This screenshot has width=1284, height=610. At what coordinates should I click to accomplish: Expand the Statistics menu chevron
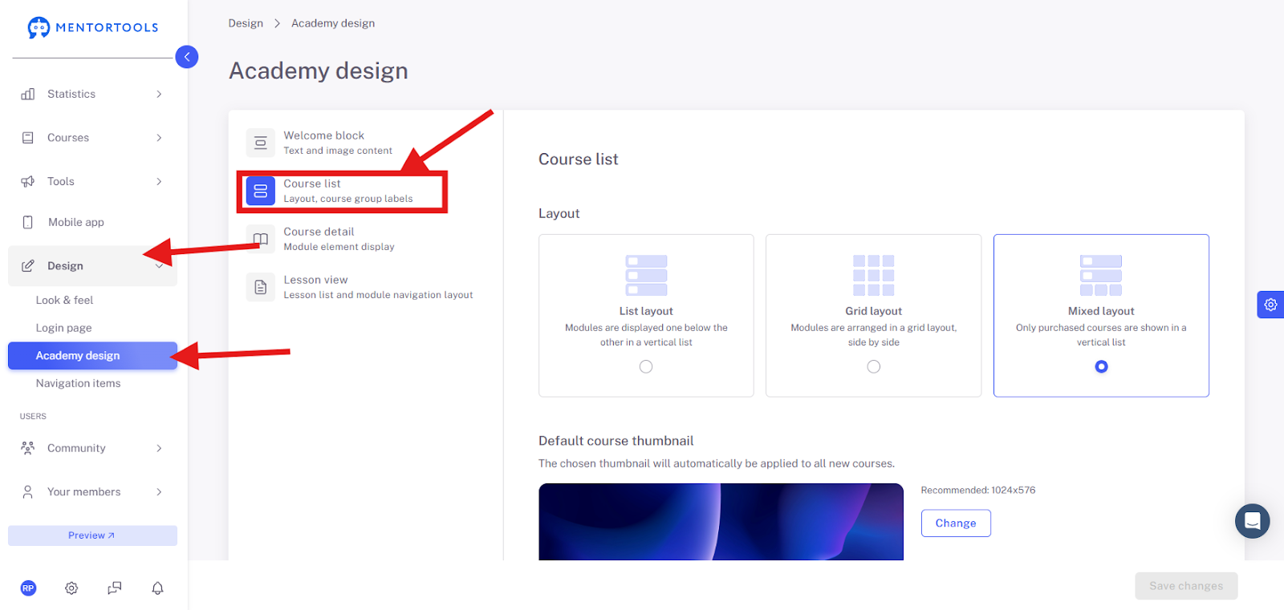coord(159,94)
